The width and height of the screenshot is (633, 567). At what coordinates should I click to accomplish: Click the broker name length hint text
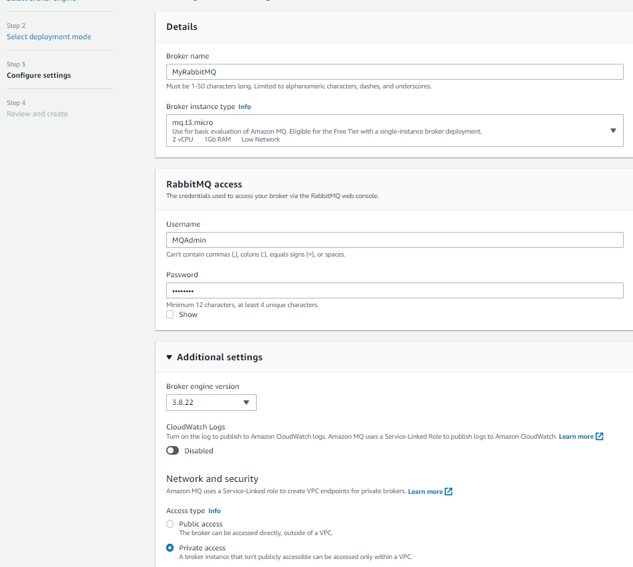pyautogui.click(x=299, y=86)
